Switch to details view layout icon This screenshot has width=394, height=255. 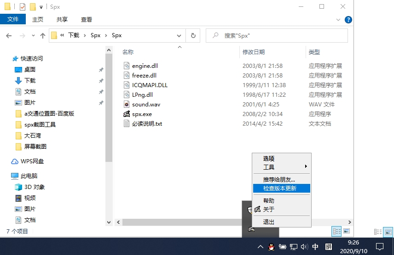click(337, 231)
